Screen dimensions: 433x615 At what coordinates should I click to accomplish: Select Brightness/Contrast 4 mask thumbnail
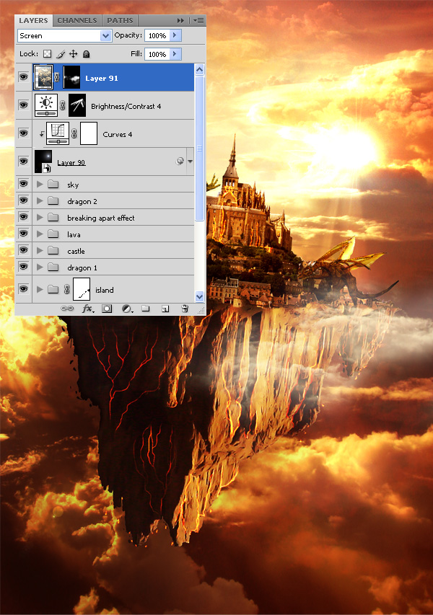pos(77,105)
